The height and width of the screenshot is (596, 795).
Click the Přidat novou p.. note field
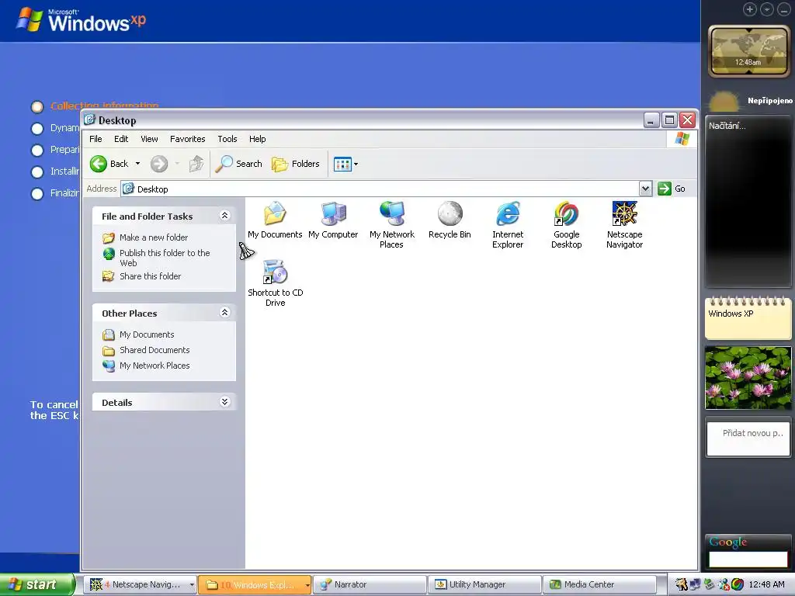748,439
